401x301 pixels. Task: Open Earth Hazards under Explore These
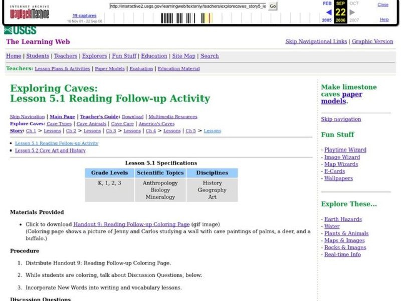[343, 219]
